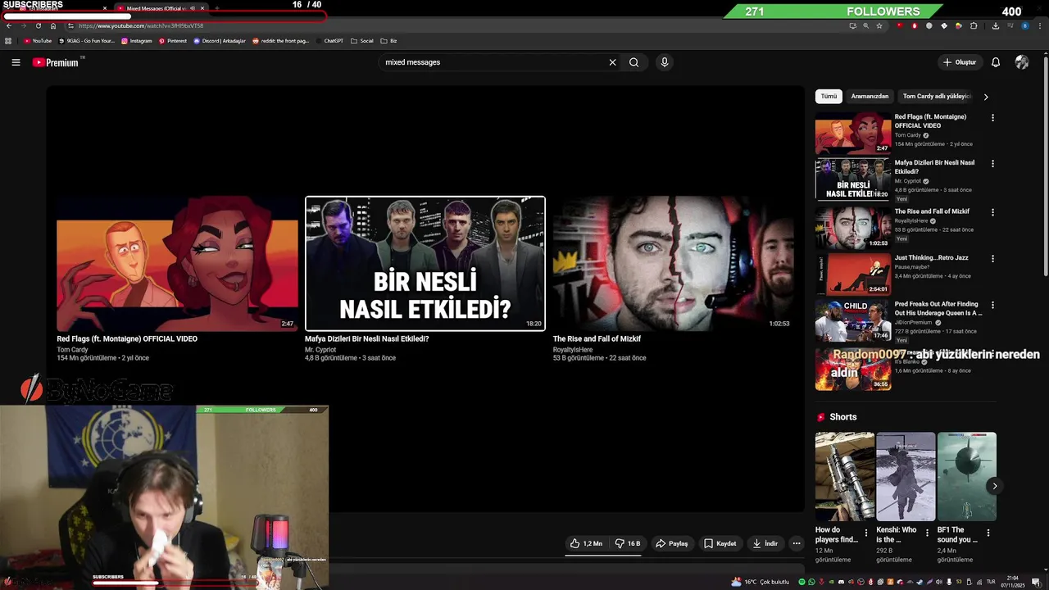Show next shorts with the right arrow
Image resolution: width=1049 pixels, height=590 pixels.
(994, 486)
